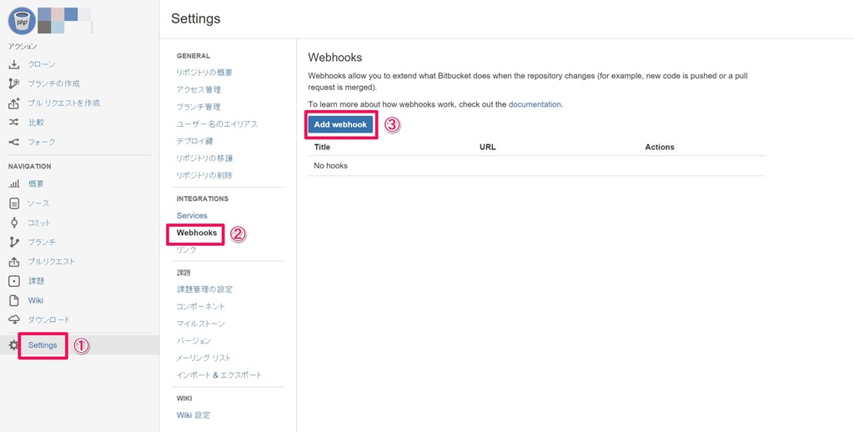Screen dimensions: 854x432
Task: Open マイルストーン issue settings
Action: coord(200,324)
